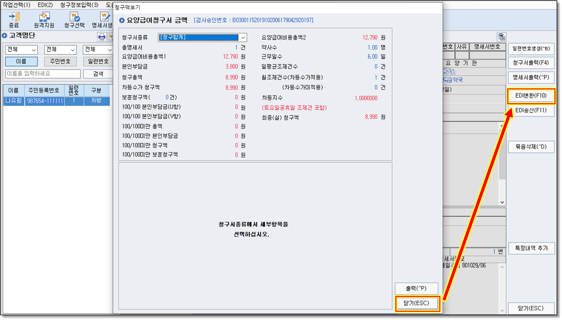Viewport: 562px width, 320px height.
Task: Click the printer icon beside 고객명단
Action: click(x=102, y=37)
